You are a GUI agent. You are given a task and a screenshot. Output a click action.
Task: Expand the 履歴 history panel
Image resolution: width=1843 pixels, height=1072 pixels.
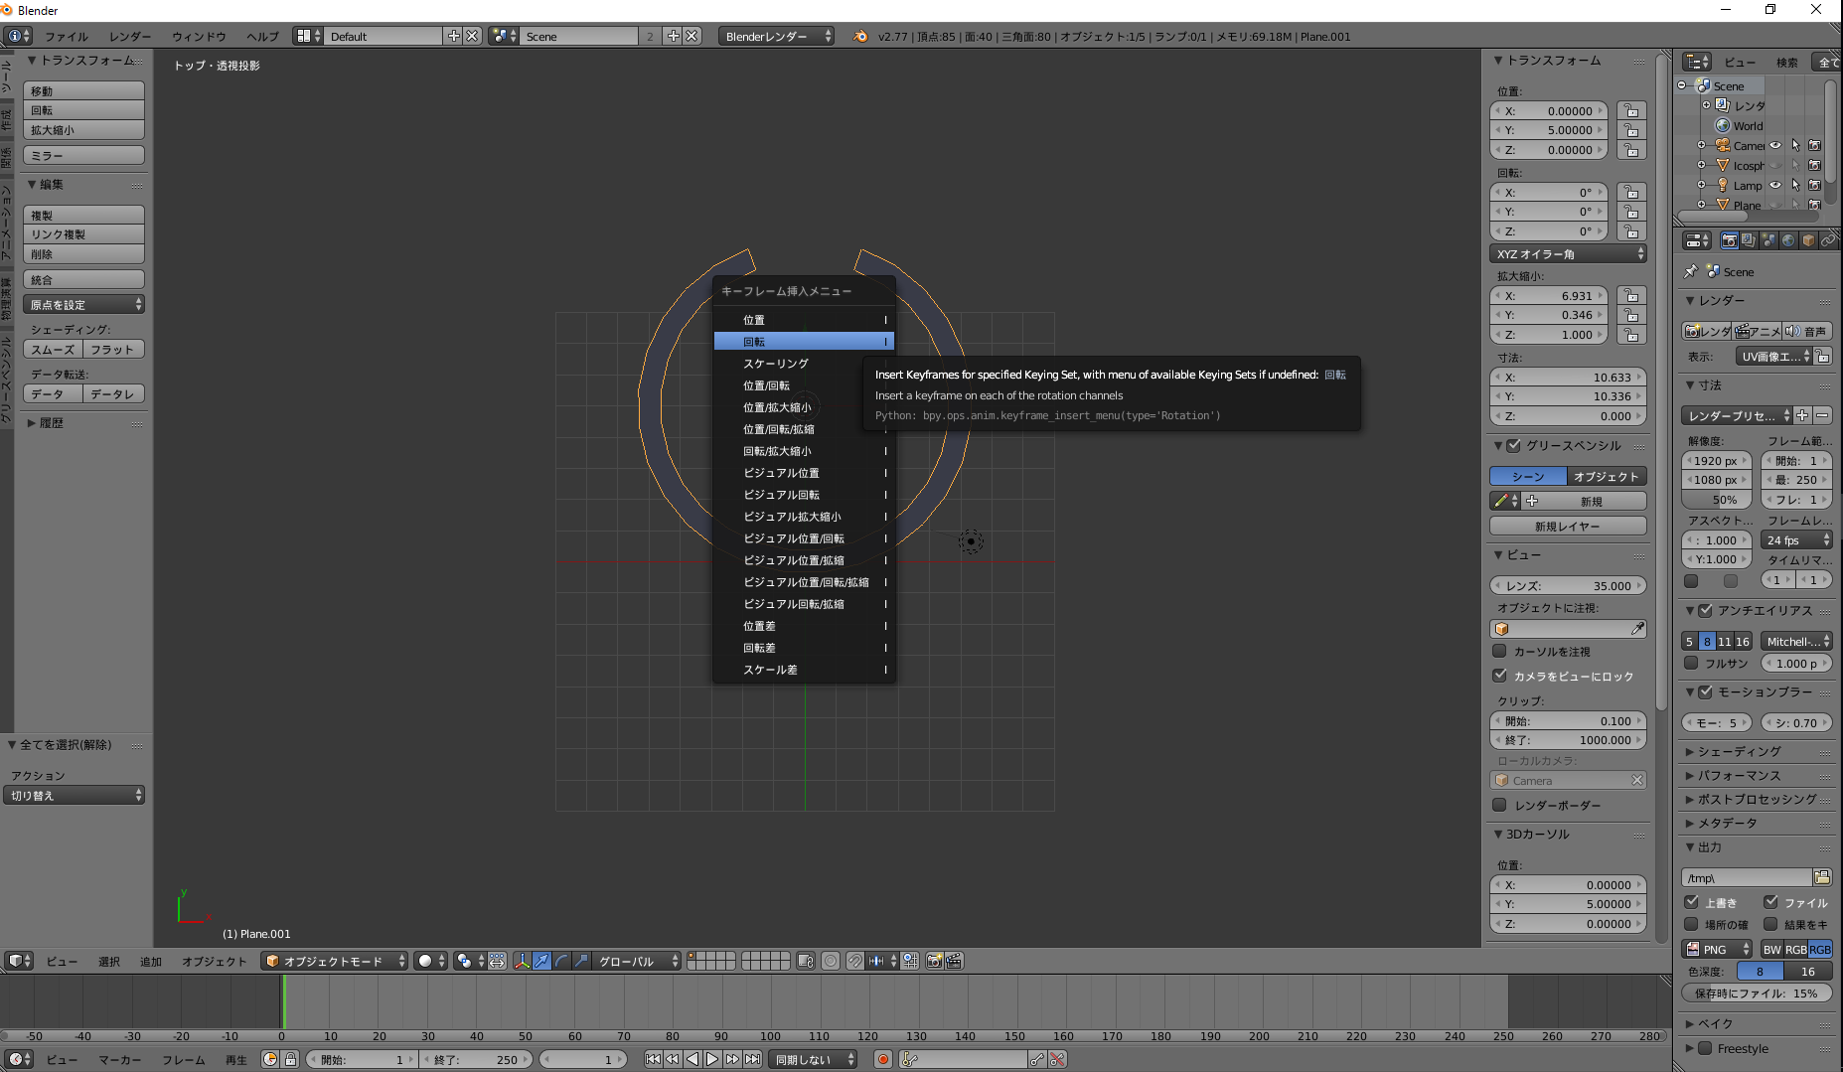50,423
